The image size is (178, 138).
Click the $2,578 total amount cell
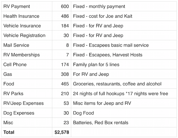click(61, 132)
